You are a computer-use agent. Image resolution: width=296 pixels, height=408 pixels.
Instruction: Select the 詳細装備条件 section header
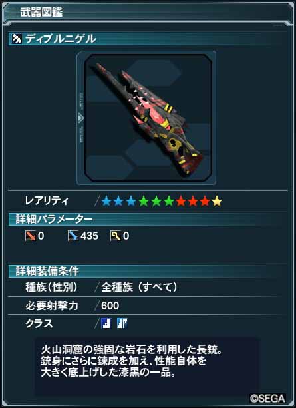click(x=148, y=271)
